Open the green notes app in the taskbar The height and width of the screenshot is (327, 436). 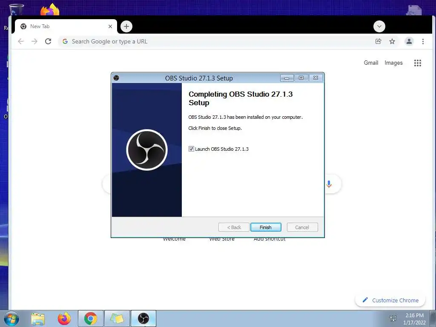[117, 318]
